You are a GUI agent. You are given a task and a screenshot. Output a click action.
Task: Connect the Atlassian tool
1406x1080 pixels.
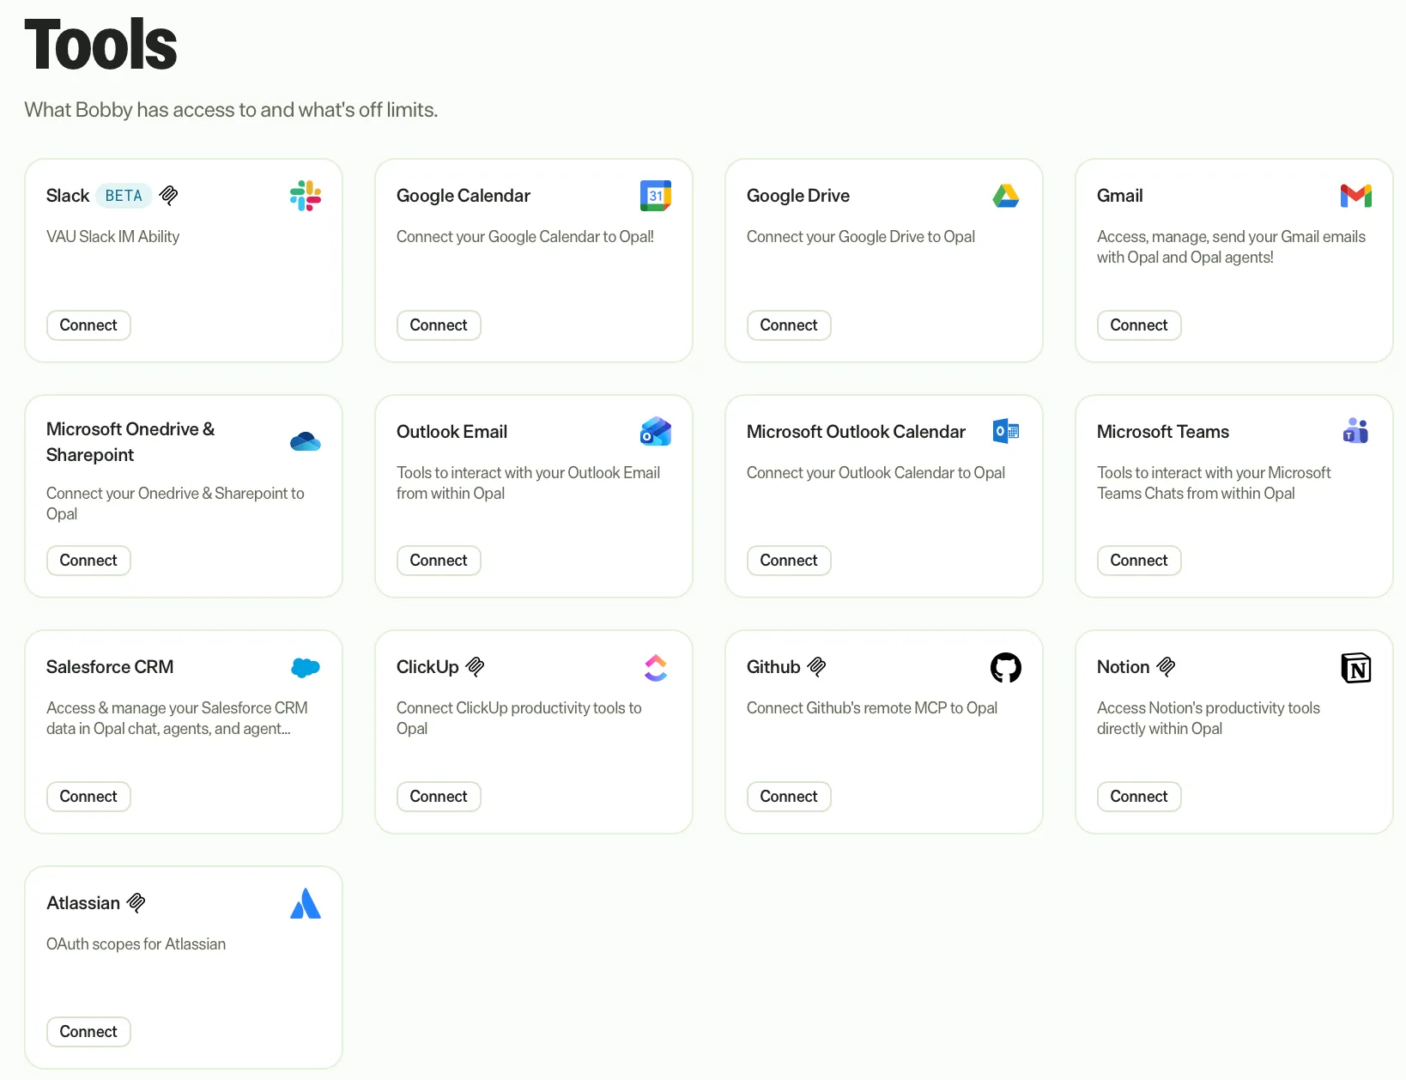(88, 1032)
